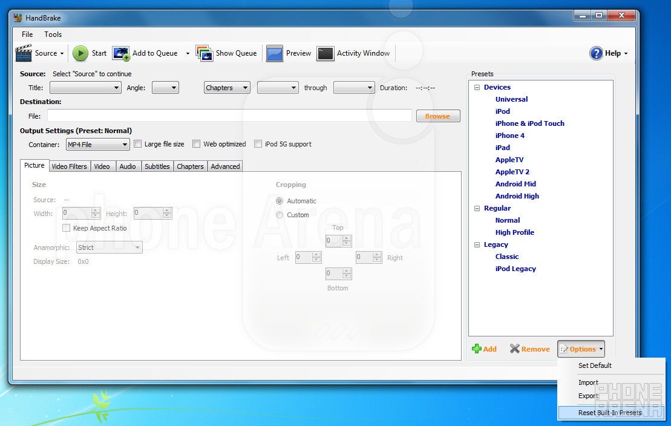Open Activity Window terminal icon
This screenshot has width=671, height=426.
[x=326, y=53]
